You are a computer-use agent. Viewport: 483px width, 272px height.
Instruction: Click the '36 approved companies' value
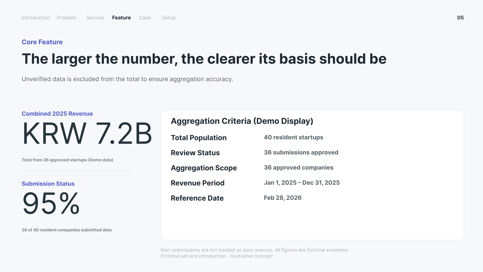299,167
